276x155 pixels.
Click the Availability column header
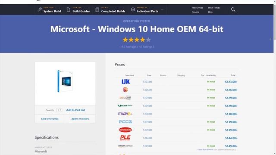211,75
